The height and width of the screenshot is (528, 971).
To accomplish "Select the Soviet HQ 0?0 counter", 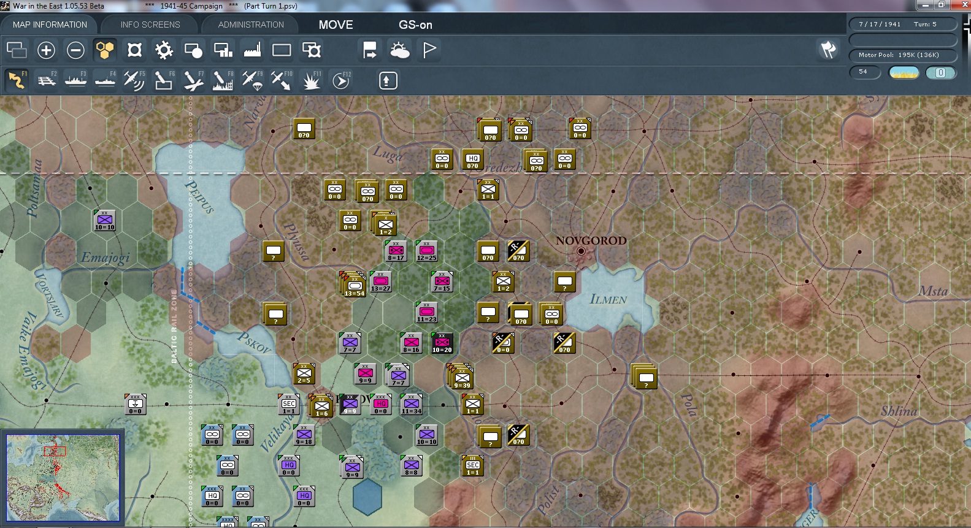I will click(x=472, y=159).
